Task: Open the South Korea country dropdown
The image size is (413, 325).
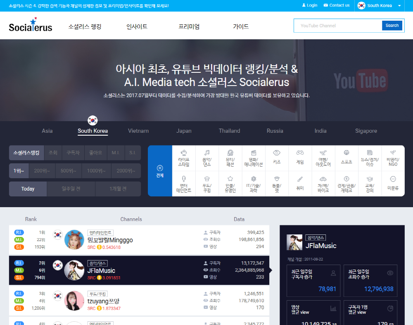Action: 380,6
